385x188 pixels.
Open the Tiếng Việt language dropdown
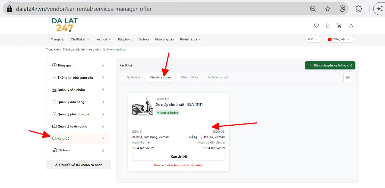pos(339,39)
